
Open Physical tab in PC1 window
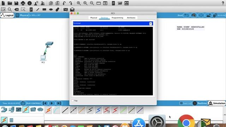tap(94, 18)
